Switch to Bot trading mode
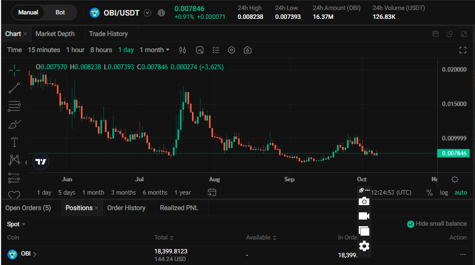 [60, 12]
